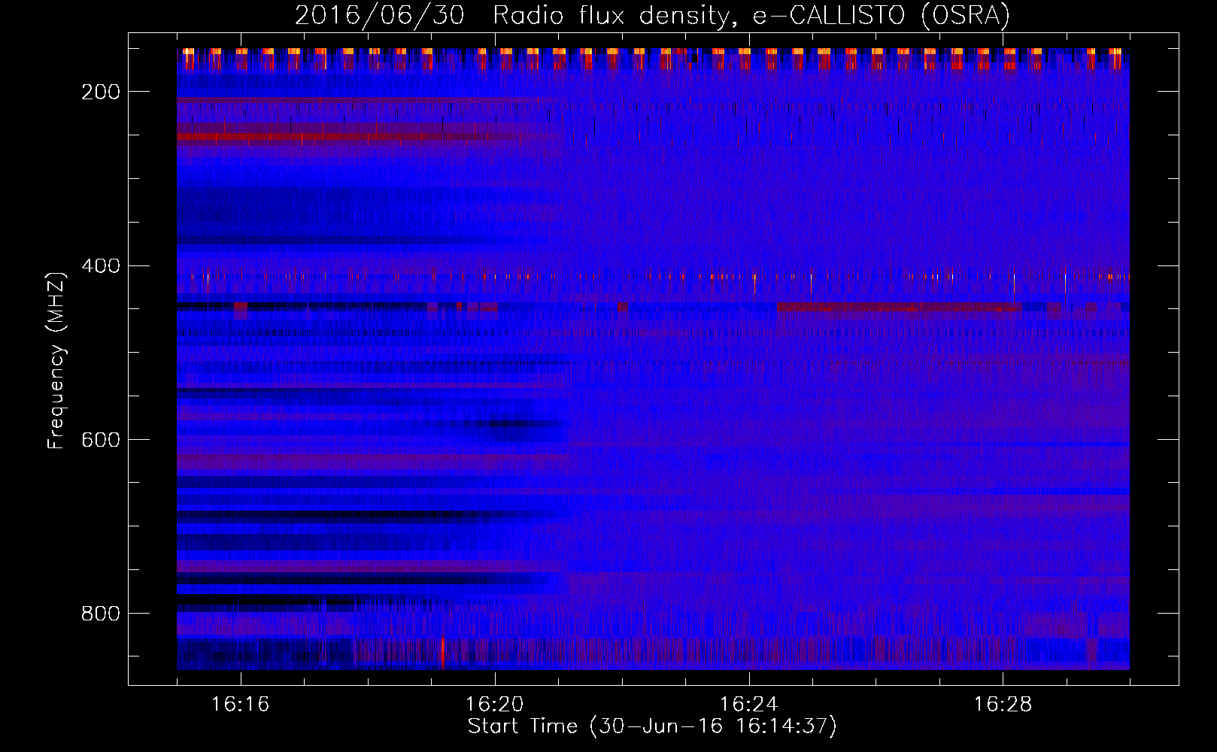Click the 600 frequency tick label

click(100, 439)
